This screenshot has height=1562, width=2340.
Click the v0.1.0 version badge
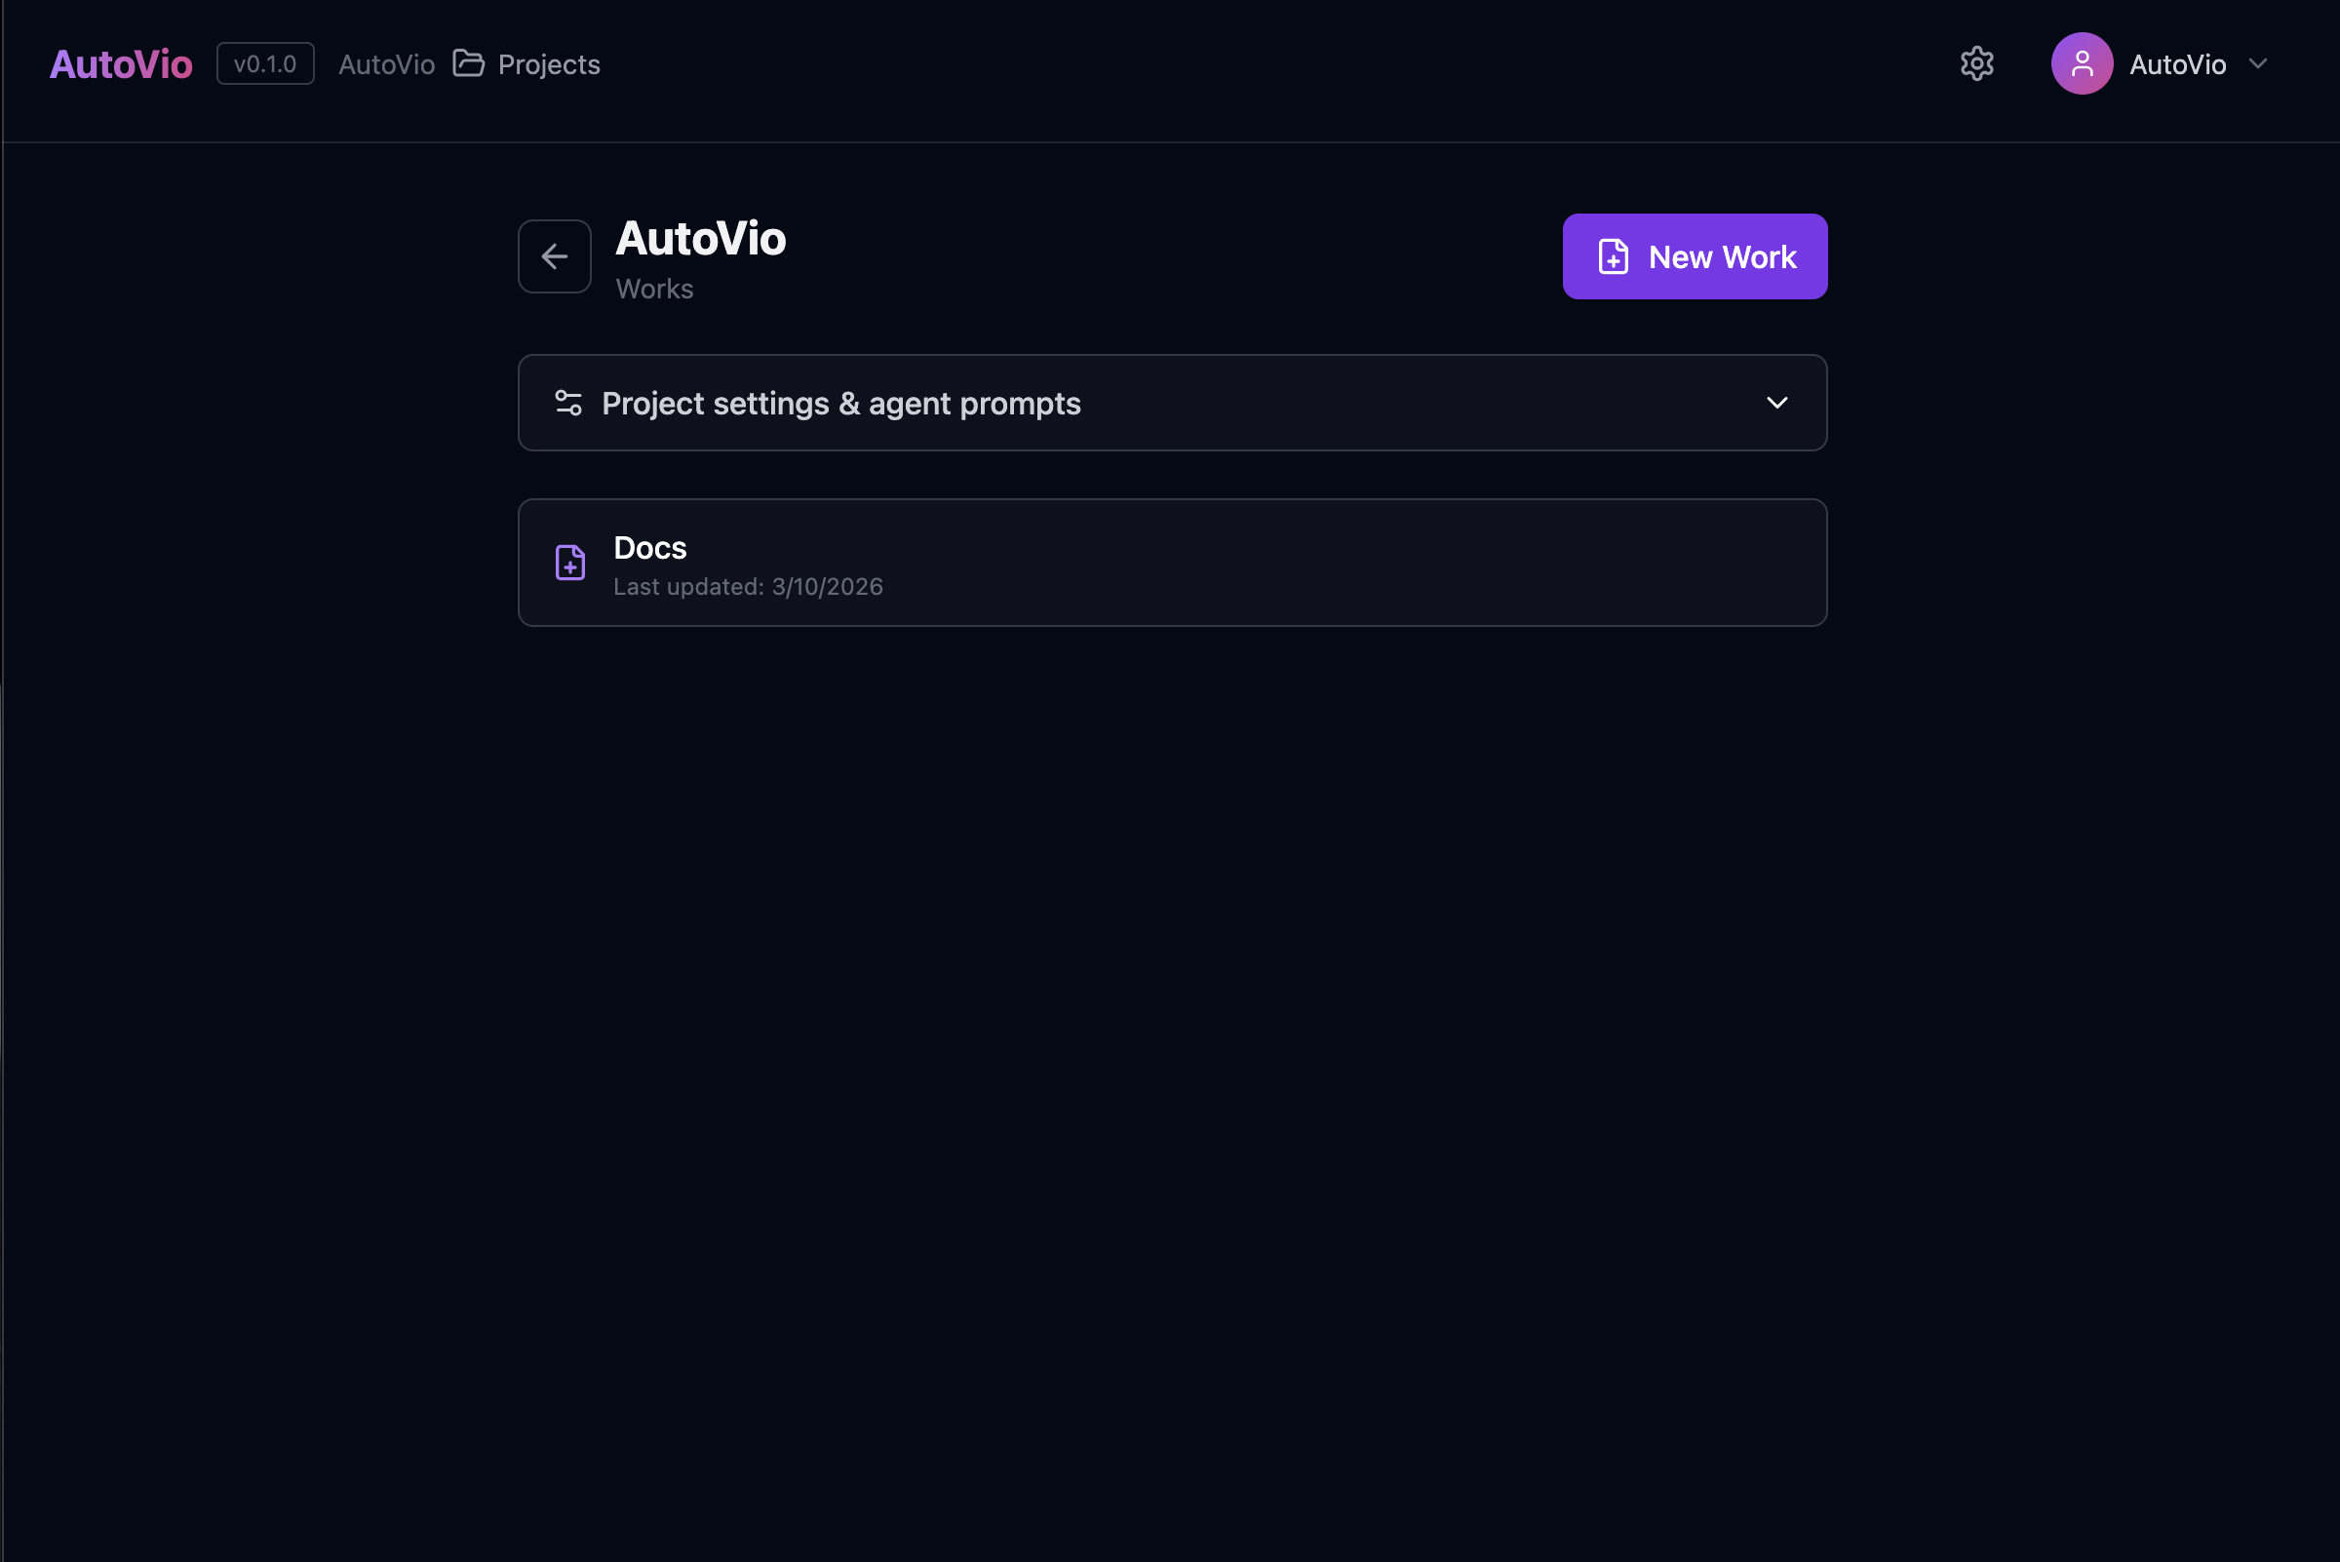coord(265,63)
